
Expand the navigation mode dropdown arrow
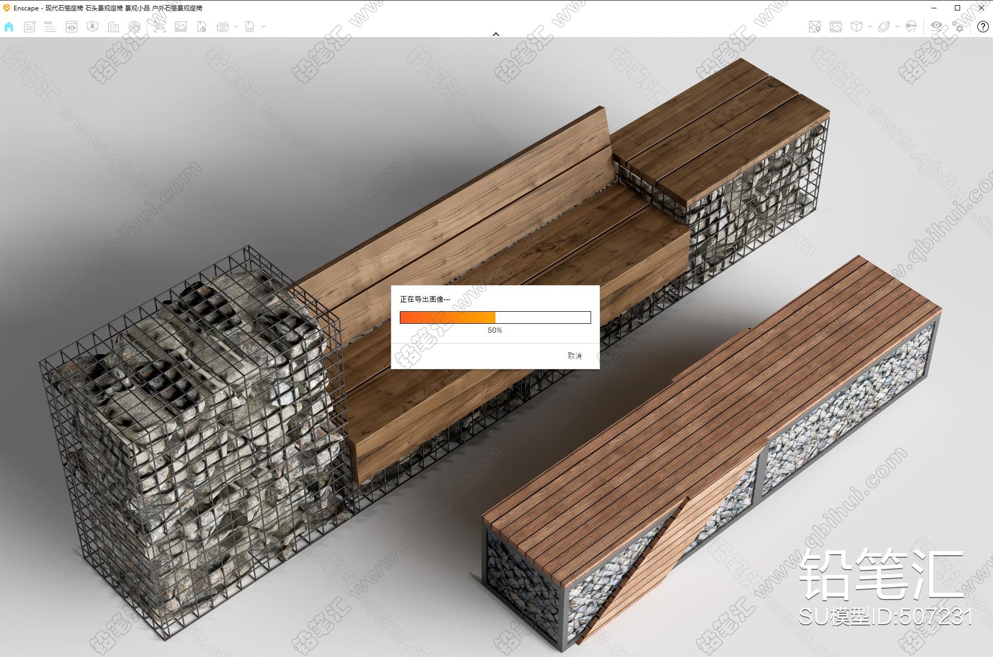click(x=897, y=26)
